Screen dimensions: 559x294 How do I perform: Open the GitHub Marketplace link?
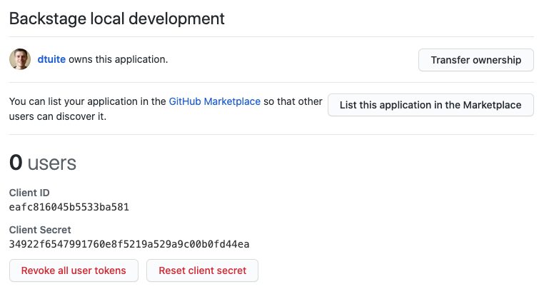point(215,101)
